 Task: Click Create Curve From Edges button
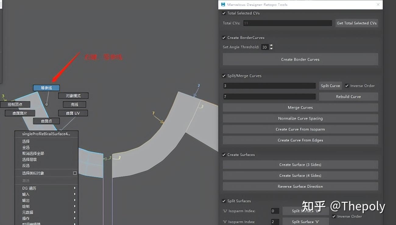[300, 140]
